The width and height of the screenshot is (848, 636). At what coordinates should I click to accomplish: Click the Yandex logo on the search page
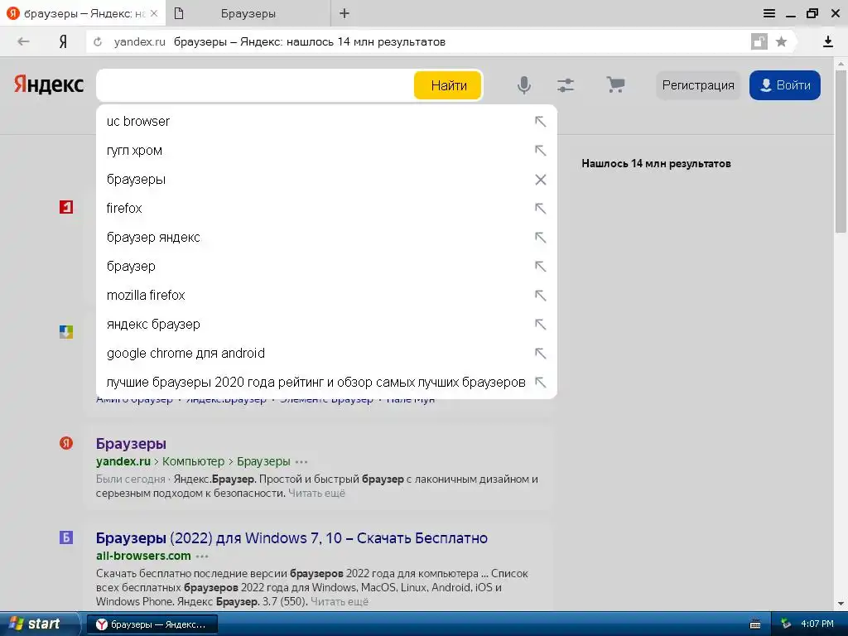[49, 84]
